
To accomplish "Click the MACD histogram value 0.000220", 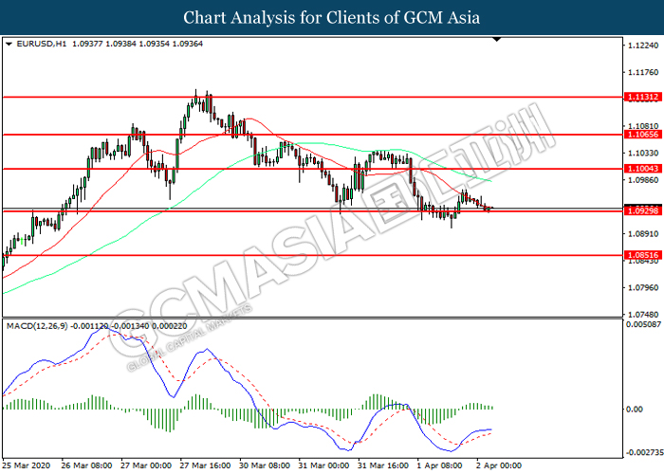I will (170, 326).
